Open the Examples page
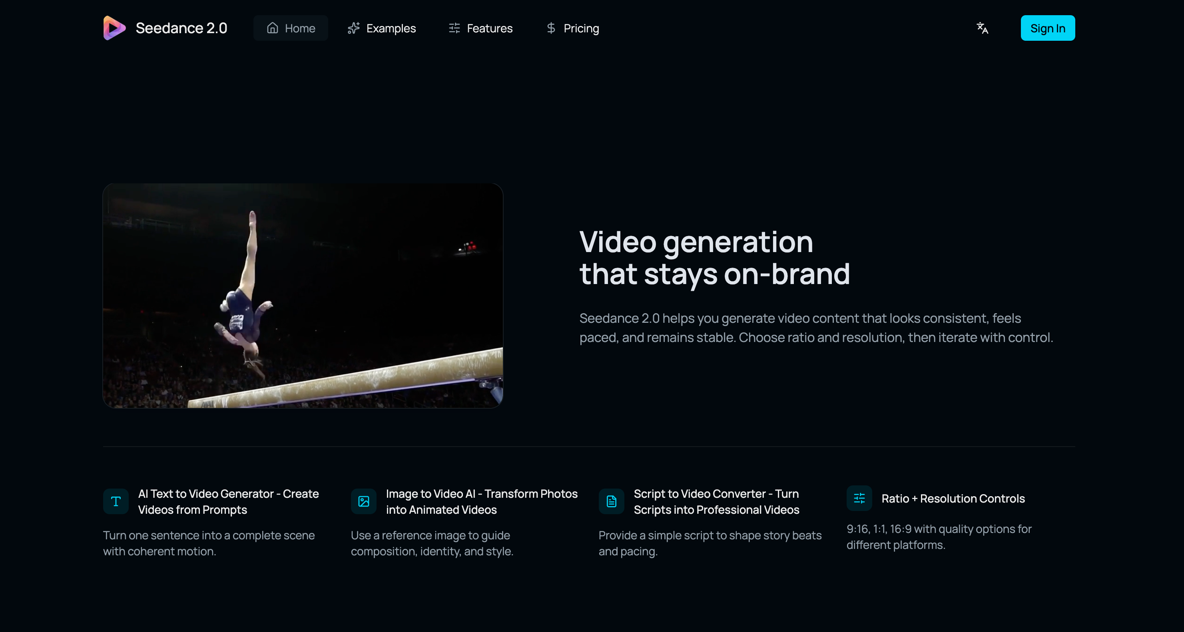 point(391,28)
